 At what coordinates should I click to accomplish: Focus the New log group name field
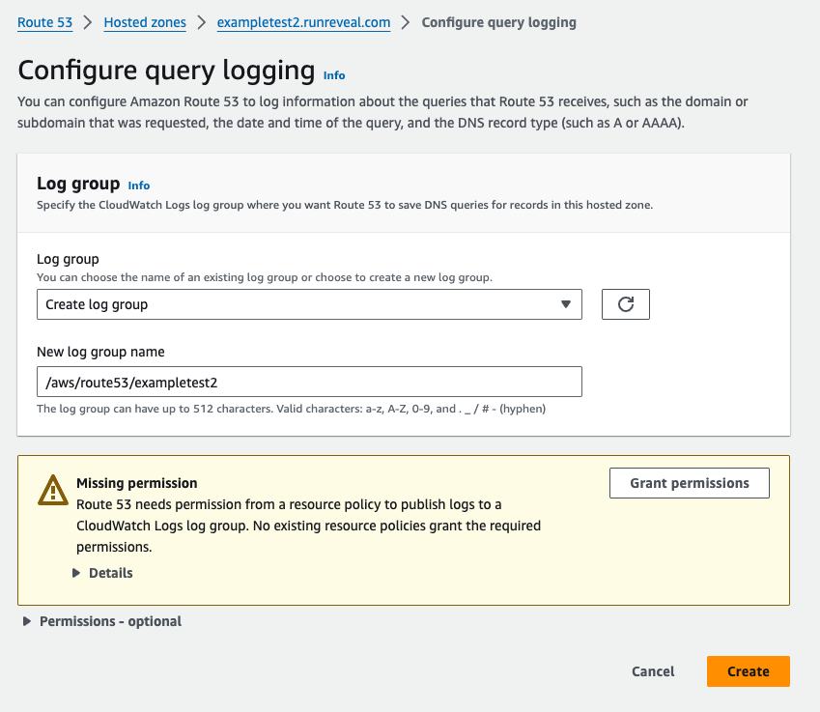[309, 382]
